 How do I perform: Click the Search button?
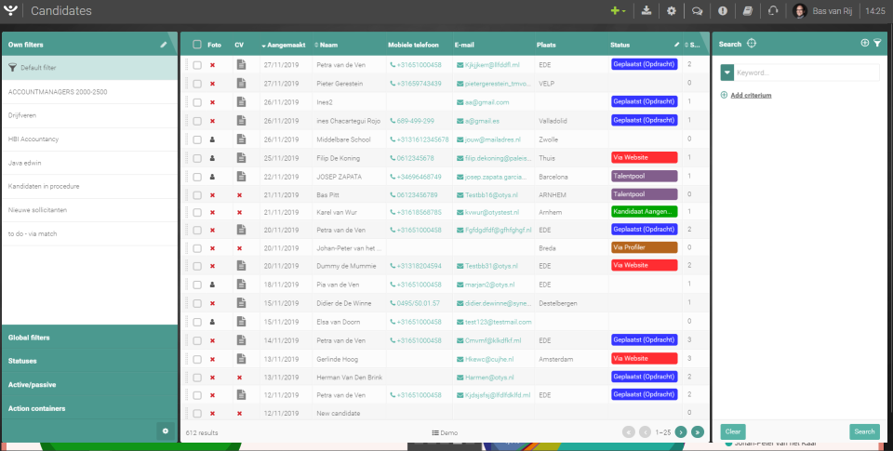[864, 431]
